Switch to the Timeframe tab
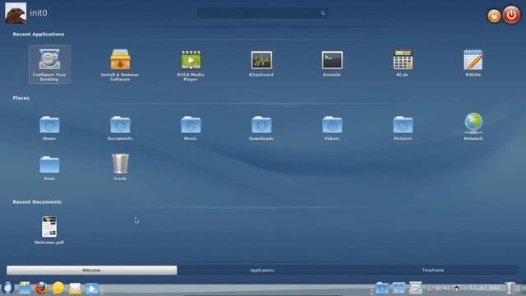This screenshot has width=526, height=296. (433, 271)
